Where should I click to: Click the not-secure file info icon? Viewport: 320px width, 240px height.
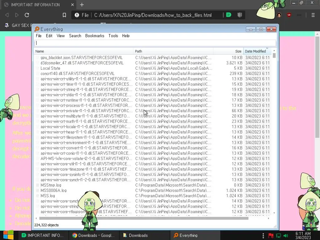point(77,15)
